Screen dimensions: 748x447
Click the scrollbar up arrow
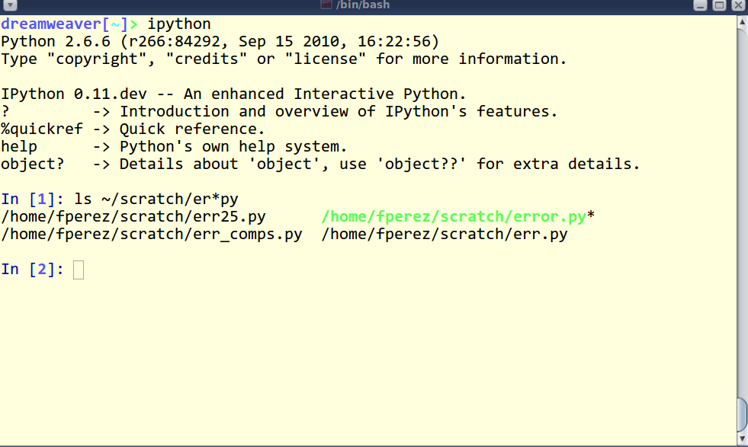pyautogui.click(x=742, y=22)
